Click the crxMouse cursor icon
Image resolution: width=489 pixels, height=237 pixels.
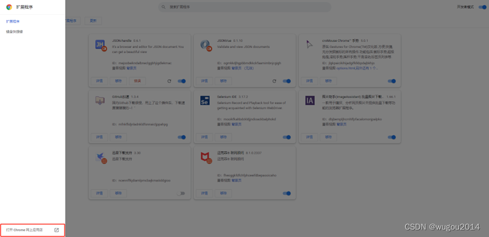point(309,44)
